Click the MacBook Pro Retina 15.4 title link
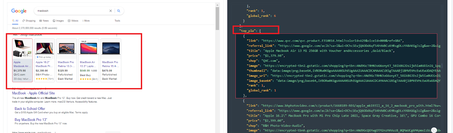This screenshot has height=133, width=453. pyautogui.click(x=110, y=64)
